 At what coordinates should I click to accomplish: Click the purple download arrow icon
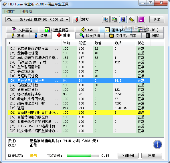(141, 19)
